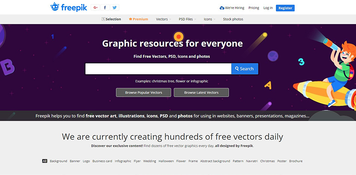Filter by Flower category
The image size is (356, 175).
[x=181, y=161]
